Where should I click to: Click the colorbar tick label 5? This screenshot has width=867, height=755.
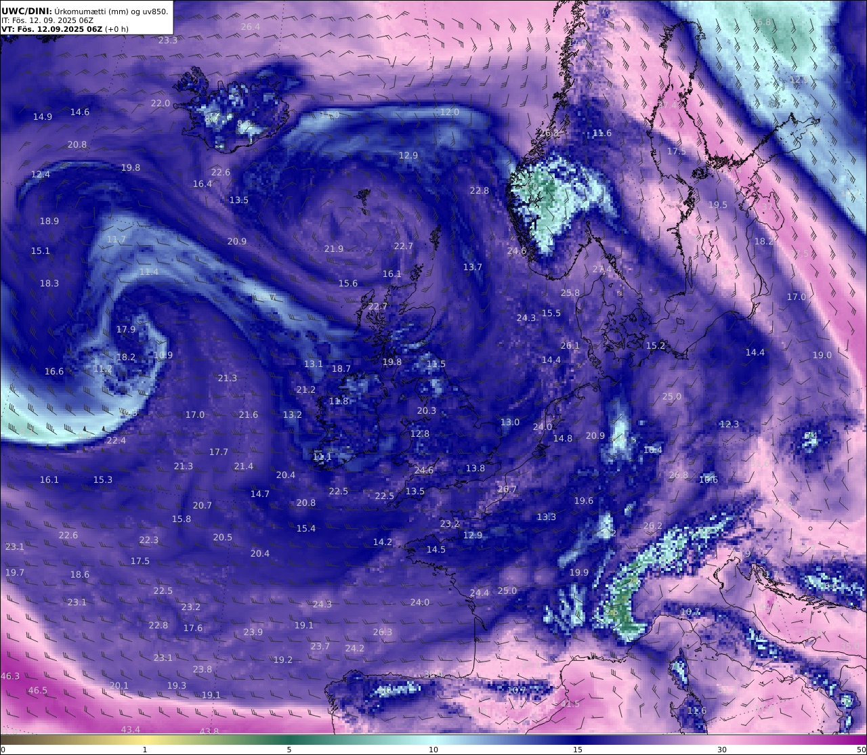pos(289,750)
